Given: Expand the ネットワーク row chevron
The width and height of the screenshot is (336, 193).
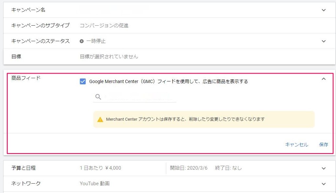Looking at the screenshot, I should coord(323,184).
